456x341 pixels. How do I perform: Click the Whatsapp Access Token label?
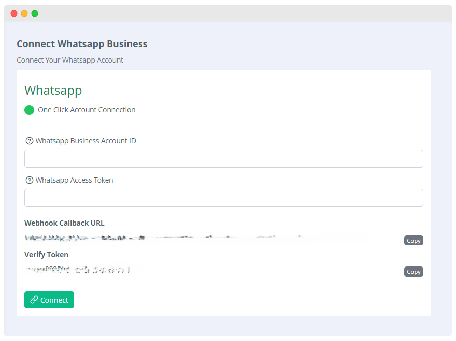pos(74,180)
